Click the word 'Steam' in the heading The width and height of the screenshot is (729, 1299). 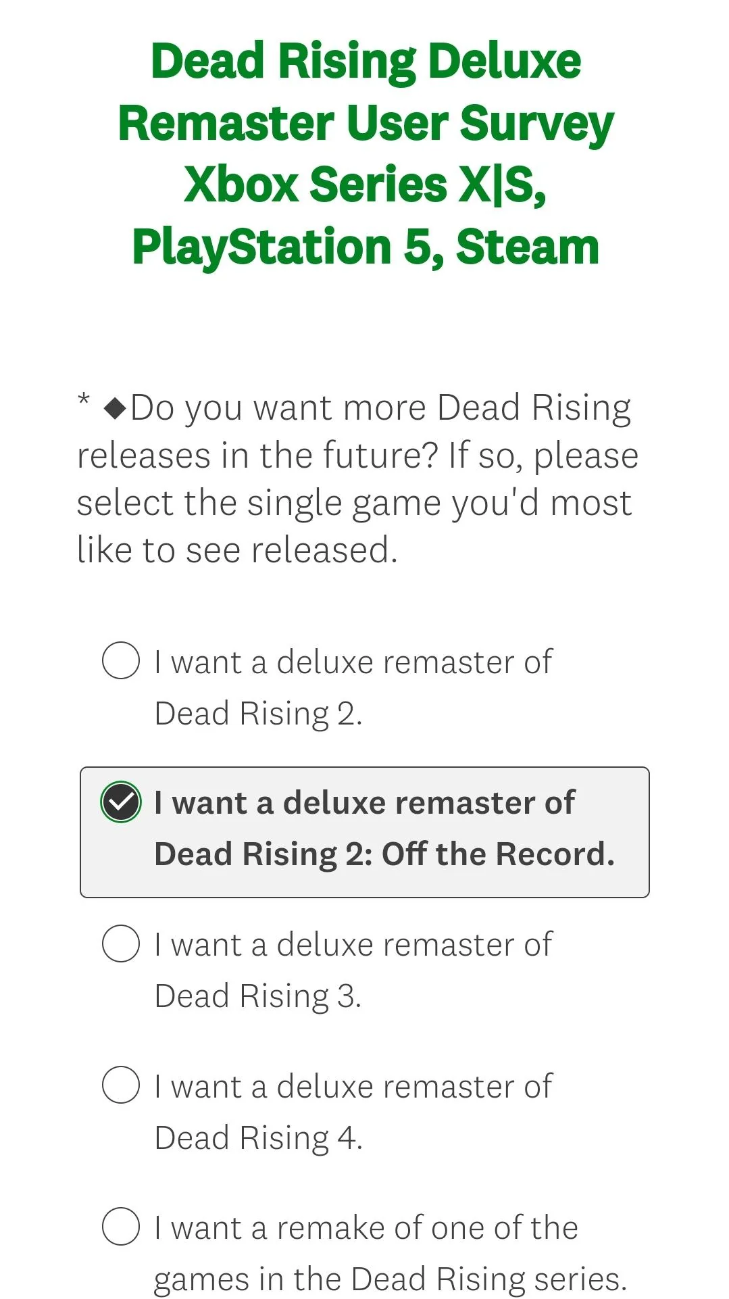pyautogui.click(x=528, y=247)
